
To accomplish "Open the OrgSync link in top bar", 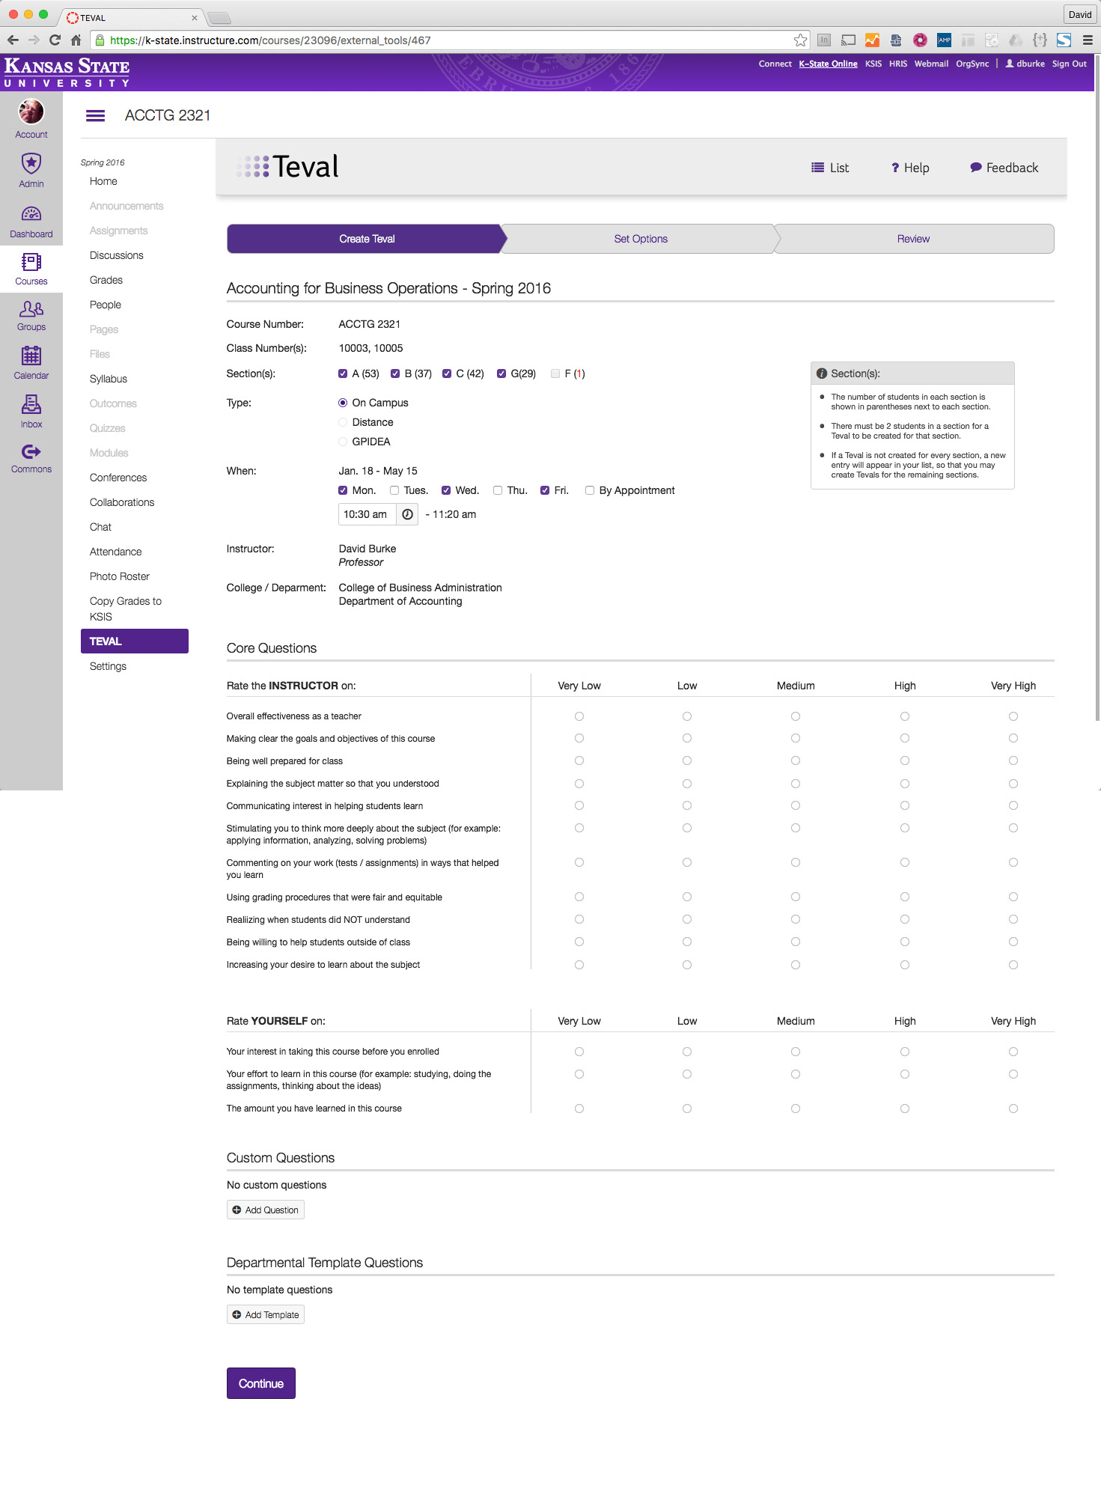I will [972, 64].
